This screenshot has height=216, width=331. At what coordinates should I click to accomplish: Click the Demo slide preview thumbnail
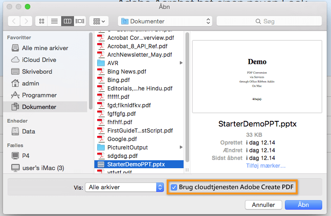[257, 77]
